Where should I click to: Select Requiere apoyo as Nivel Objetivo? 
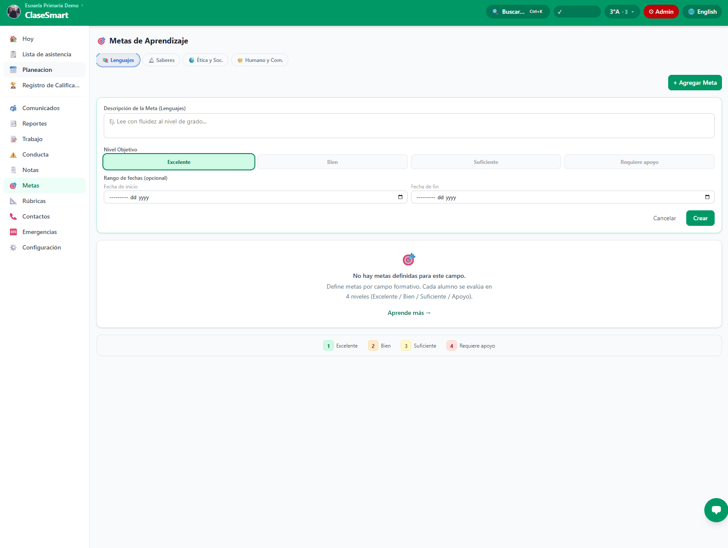pos(639,162)
